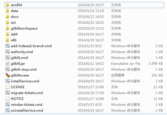Click the migrate-tickets.cmd script icon
Viewport: 167px width, 115px height.
pyautogui.click(x=8, y=93)
